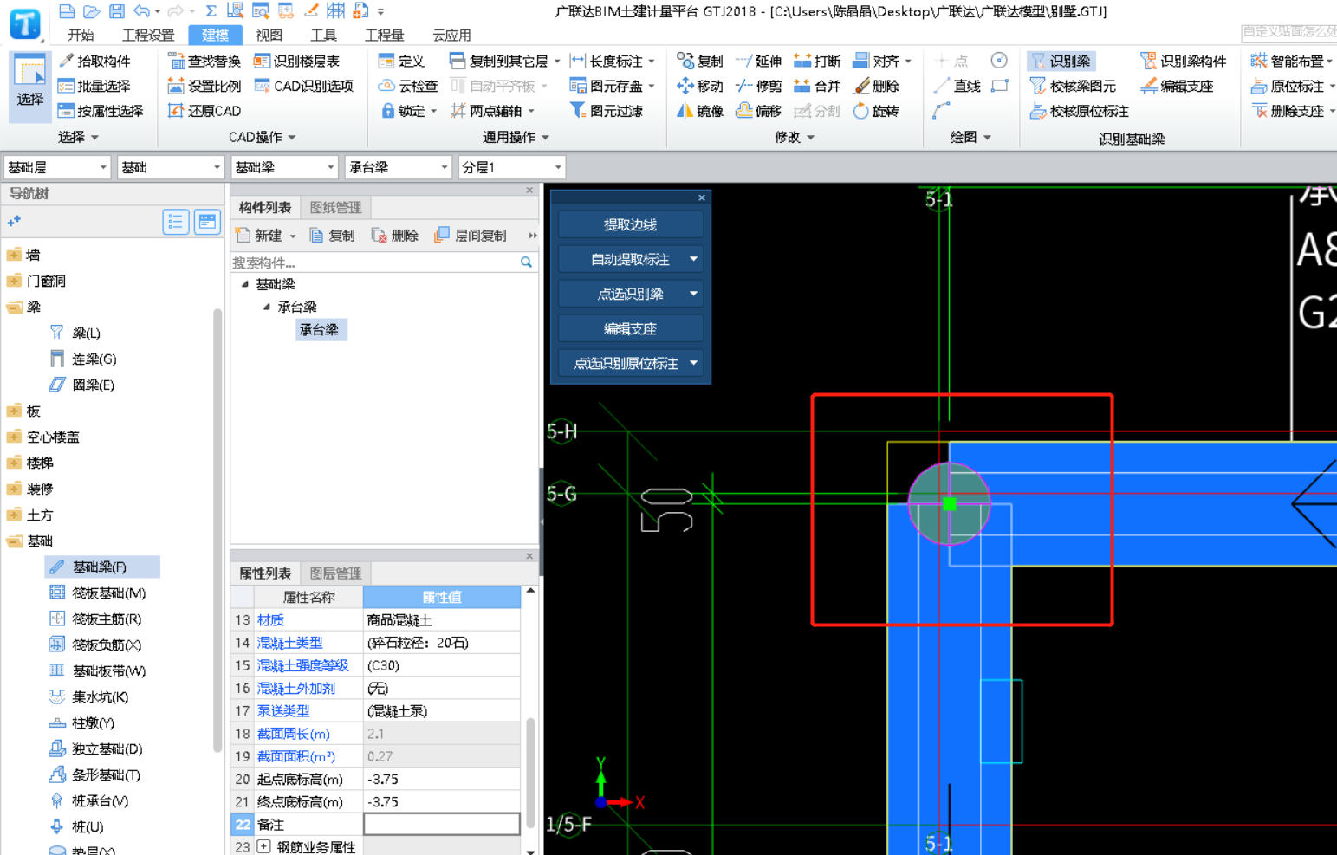Click 删除 in component list toolbar
The image size is (1337, 855).
click(x=395, y=235)
